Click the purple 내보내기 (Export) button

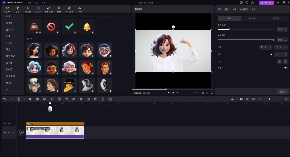pyautogui.click(x=266, y=3)
